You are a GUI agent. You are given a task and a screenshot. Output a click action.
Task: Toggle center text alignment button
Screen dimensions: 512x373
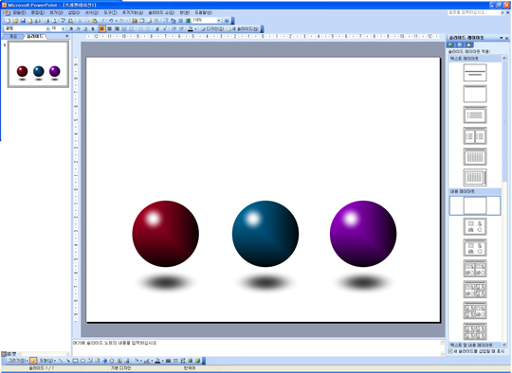coord(109,28)
